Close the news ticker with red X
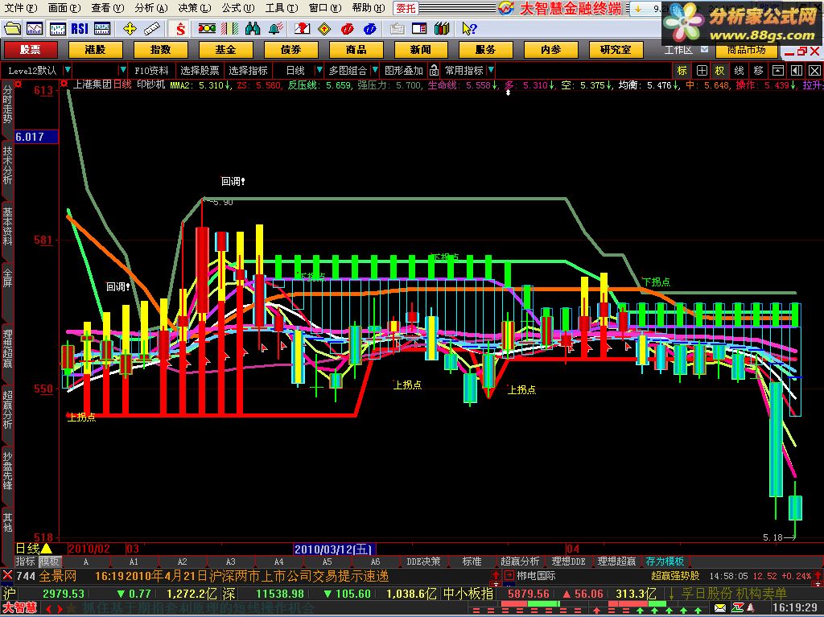Viewport: 824px width, 617px height. pyautogui.click(x=7, y=575)
